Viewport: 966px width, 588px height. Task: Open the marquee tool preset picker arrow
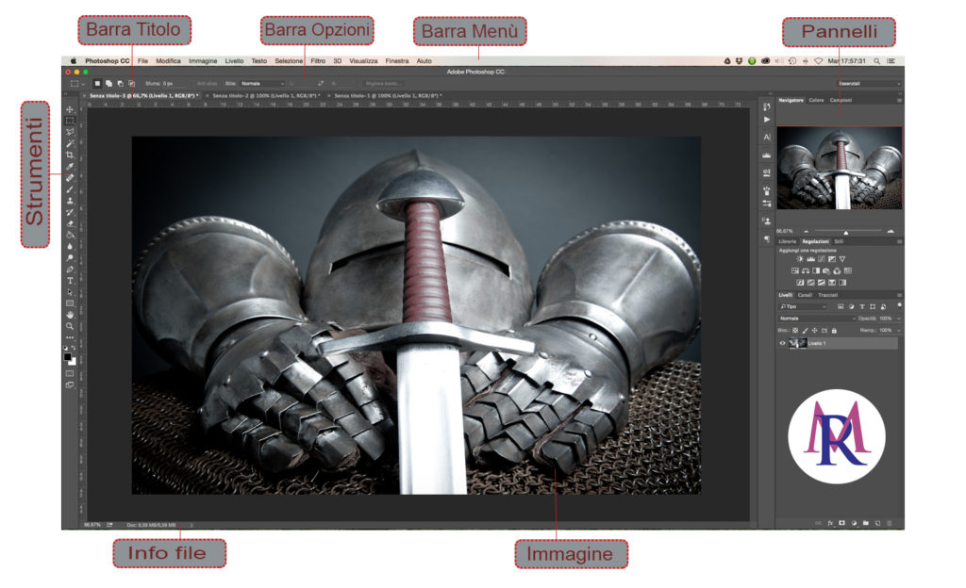(x=83, y=84)
